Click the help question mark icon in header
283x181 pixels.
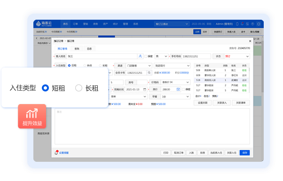pyautogui.click(x=253, y=24)
